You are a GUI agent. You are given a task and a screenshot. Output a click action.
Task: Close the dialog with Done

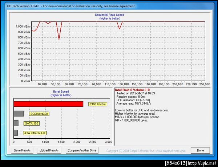pos(200,150)
